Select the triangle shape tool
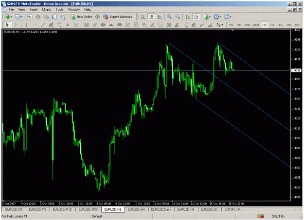 pyautogui.click(x=111, y=25)
